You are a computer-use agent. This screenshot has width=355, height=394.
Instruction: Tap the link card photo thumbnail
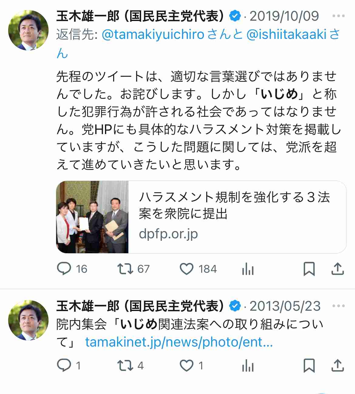[x=93, y=217]
